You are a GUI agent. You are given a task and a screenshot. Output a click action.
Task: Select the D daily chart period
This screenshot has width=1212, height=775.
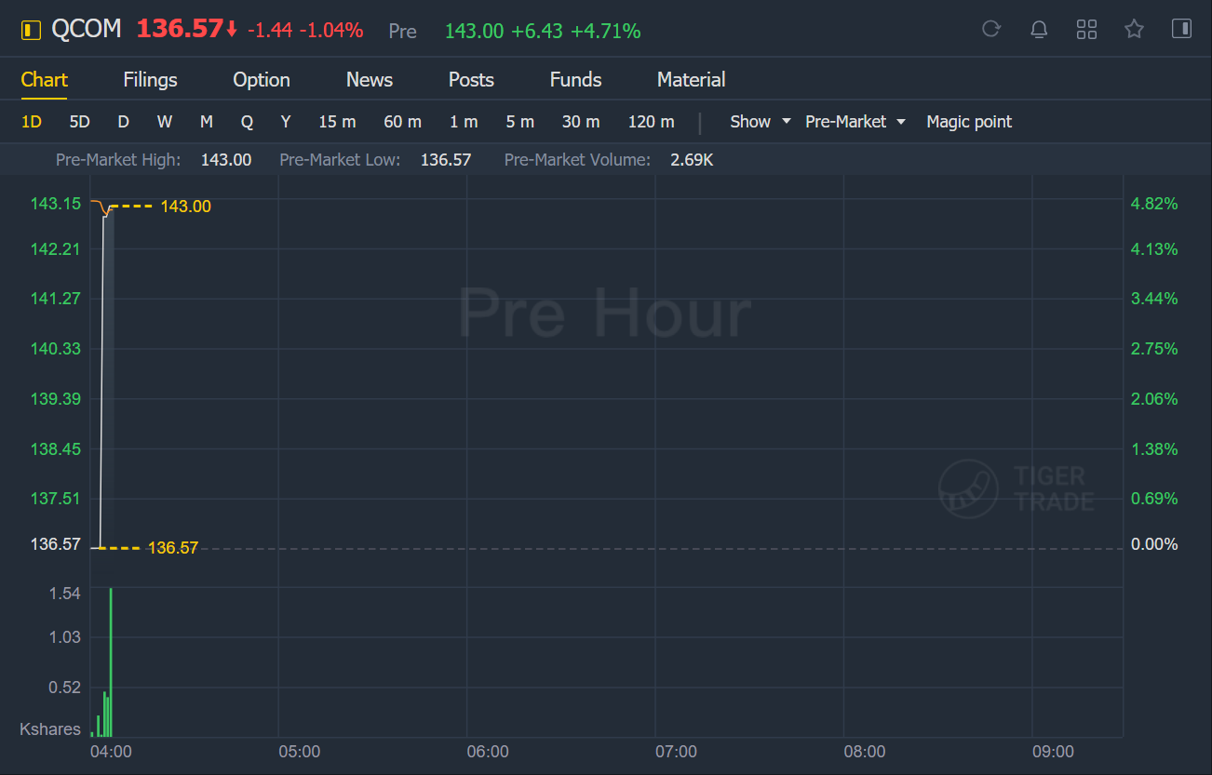click(x=123, y=122)
